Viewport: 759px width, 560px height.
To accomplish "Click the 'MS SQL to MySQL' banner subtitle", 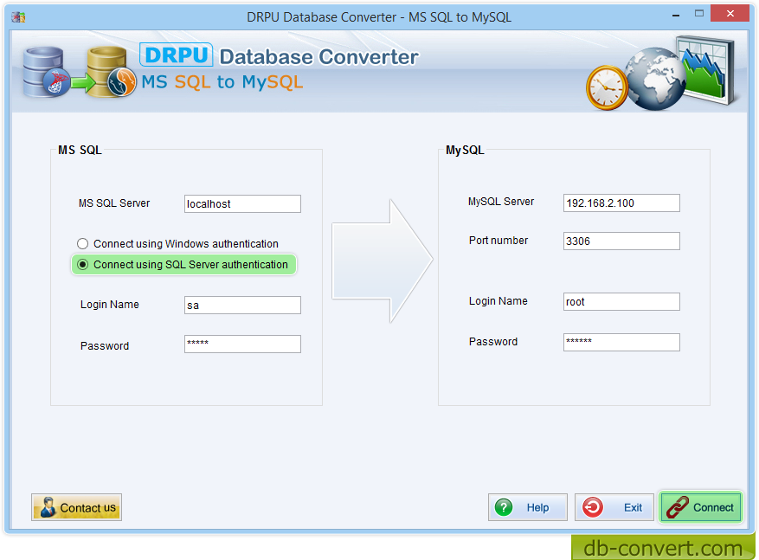I will coord(222,82).
